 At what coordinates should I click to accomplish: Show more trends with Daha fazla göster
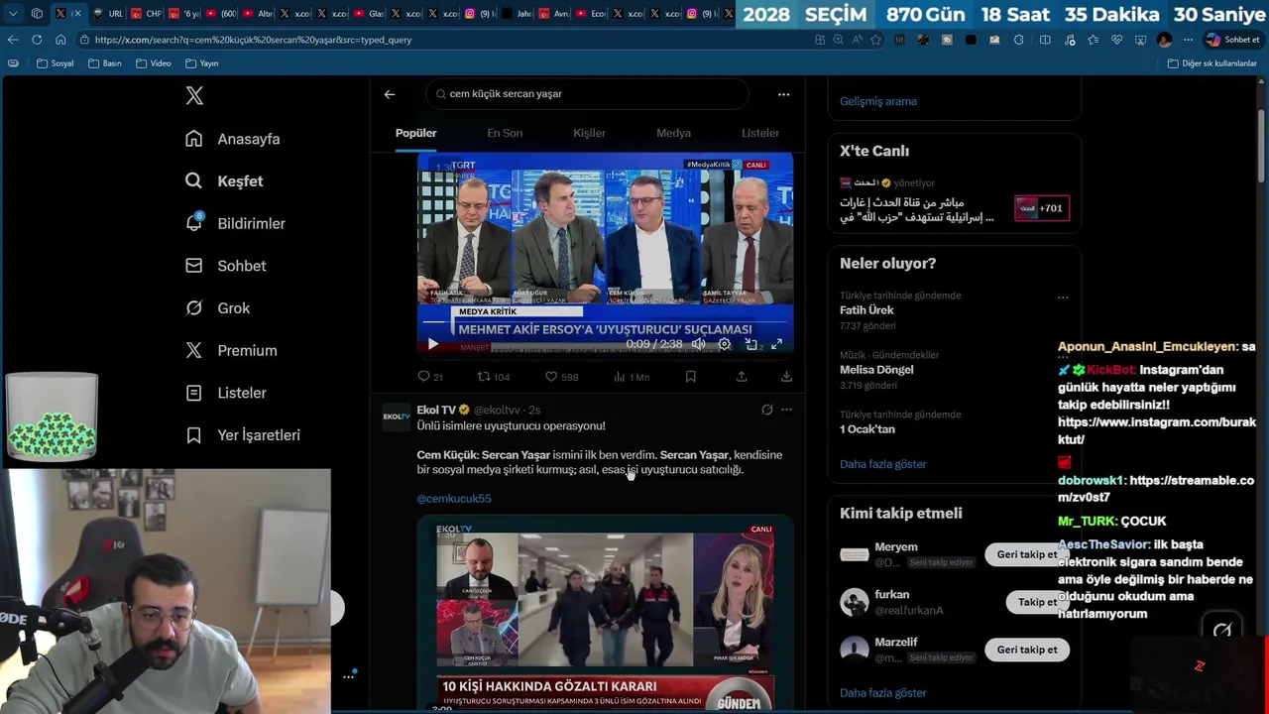click(883, 464)
